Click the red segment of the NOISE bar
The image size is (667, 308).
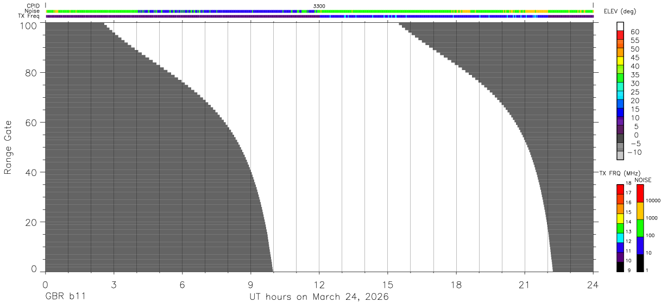pyautogui.click(x=640, y=193)
